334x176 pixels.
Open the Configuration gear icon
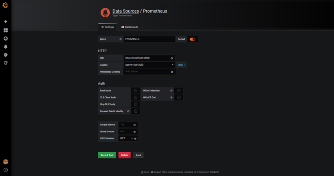(x=6, y=55)
